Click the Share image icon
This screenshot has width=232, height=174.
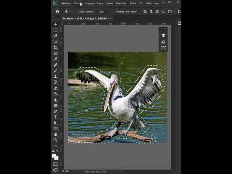179,11
